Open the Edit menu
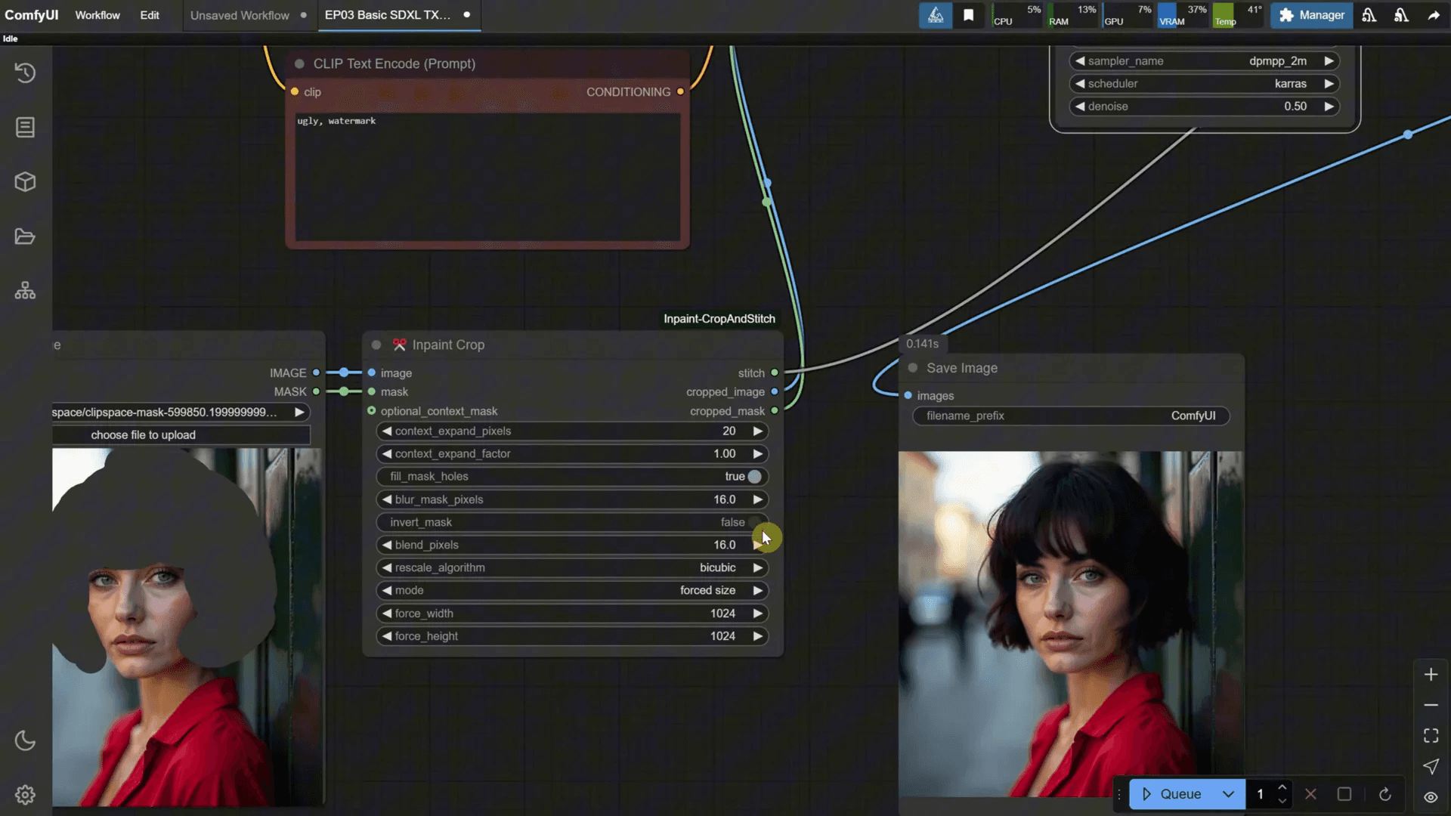 point(150,15)
